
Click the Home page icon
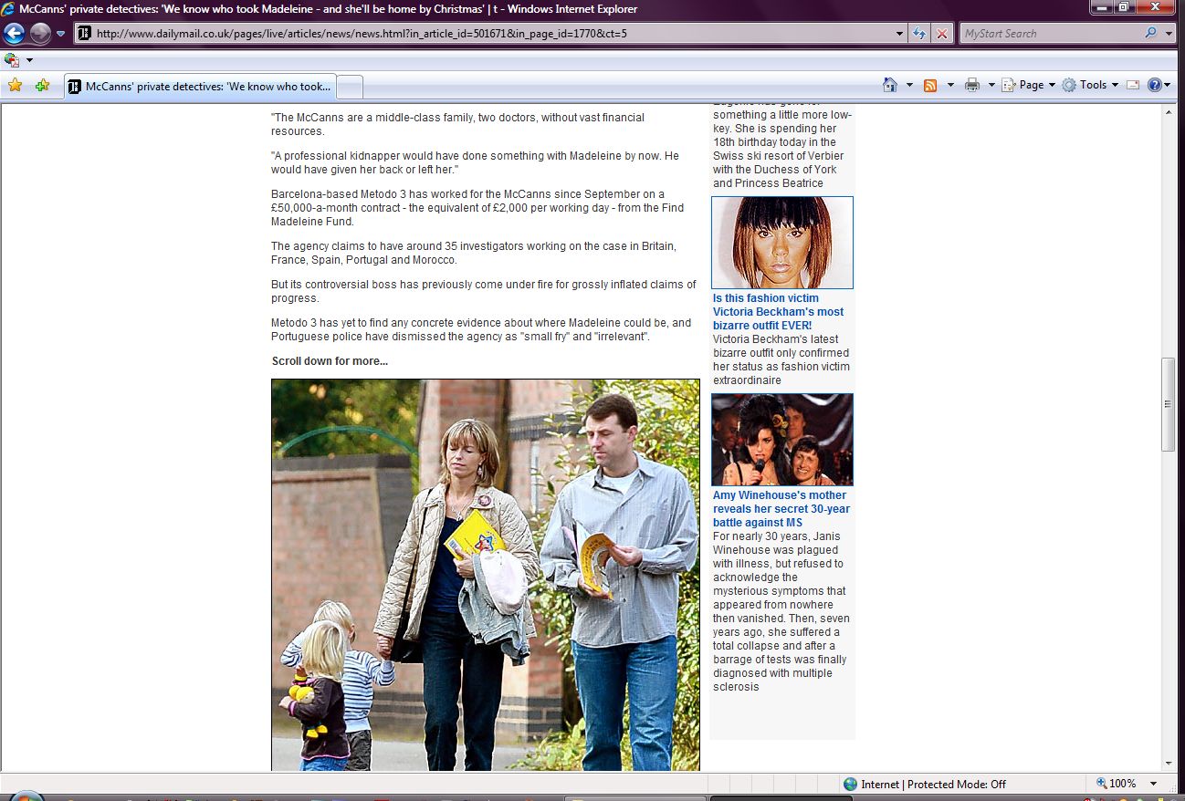[890, 85]
